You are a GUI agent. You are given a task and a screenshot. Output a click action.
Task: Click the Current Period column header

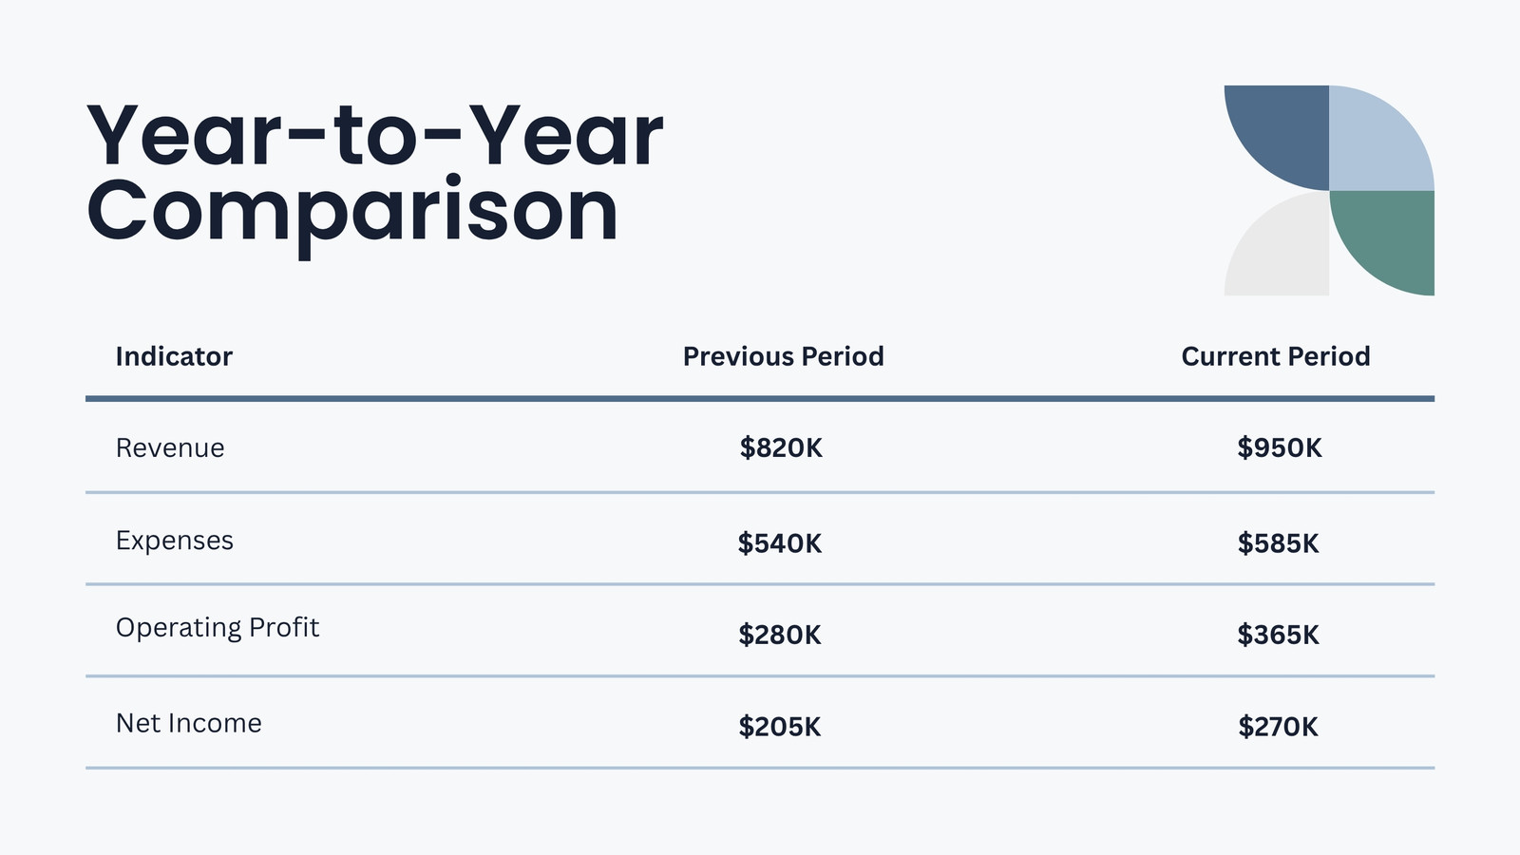[x=1275, y=356]
